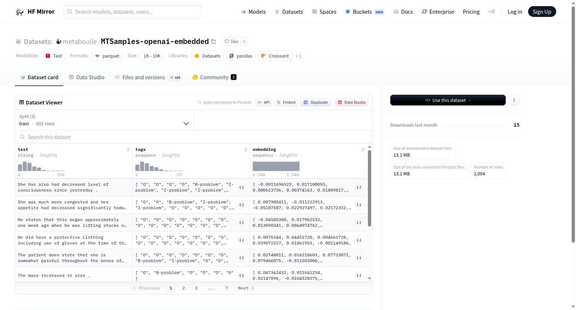Expand tags cell of 'He states that this began' row
Viewport: 576px width, 310px height.
coord(242,223)
